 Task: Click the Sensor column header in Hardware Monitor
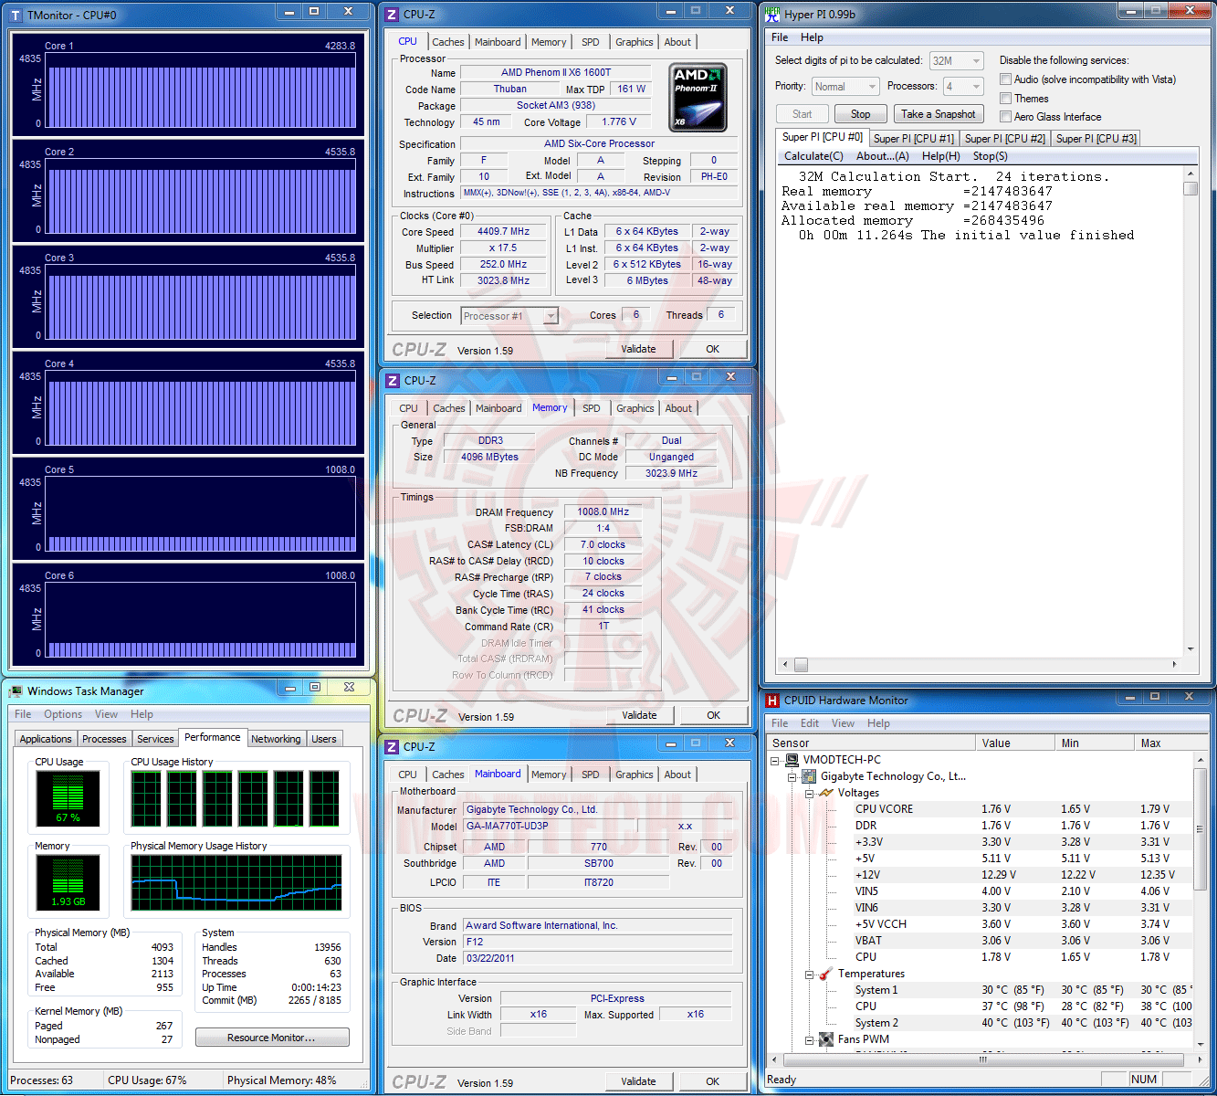tap(871, 743)
